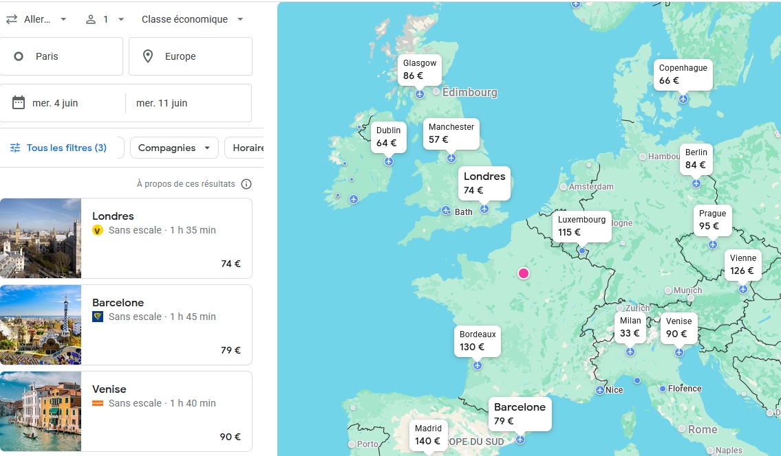Screen dimensions: 781x456
Task: Click the Glasgow 86 € map label
Action: [419, 69]
